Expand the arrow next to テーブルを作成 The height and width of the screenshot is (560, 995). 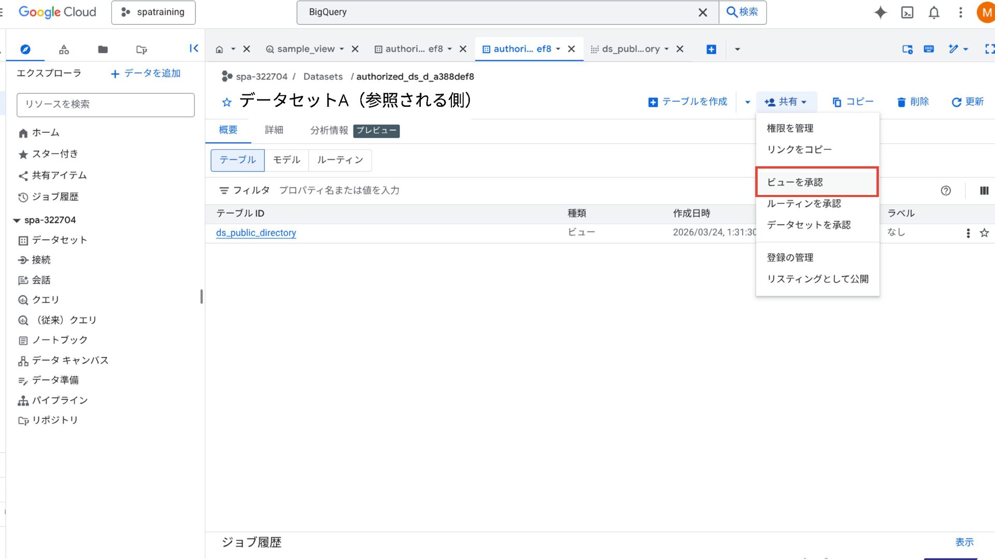pos(747,102)
